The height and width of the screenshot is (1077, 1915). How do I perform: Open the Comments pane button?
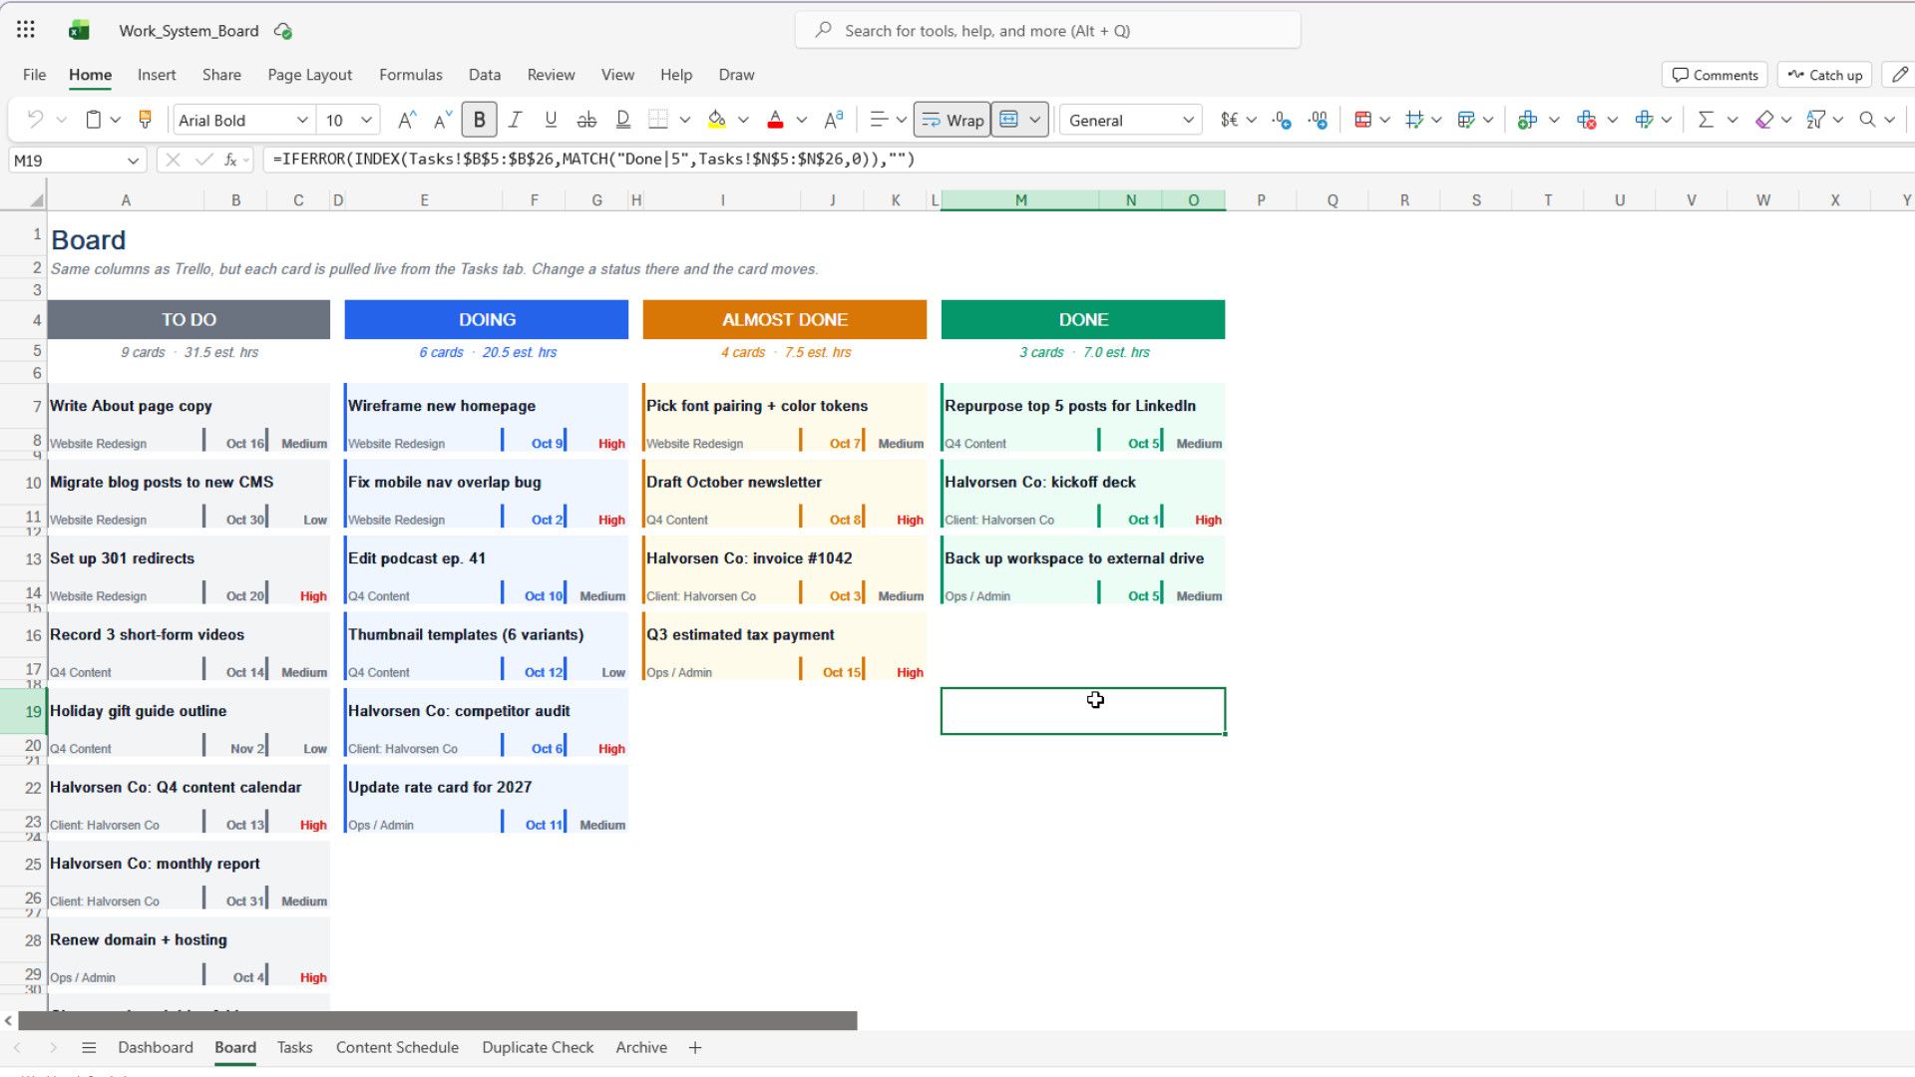[x=1715, y=75]
